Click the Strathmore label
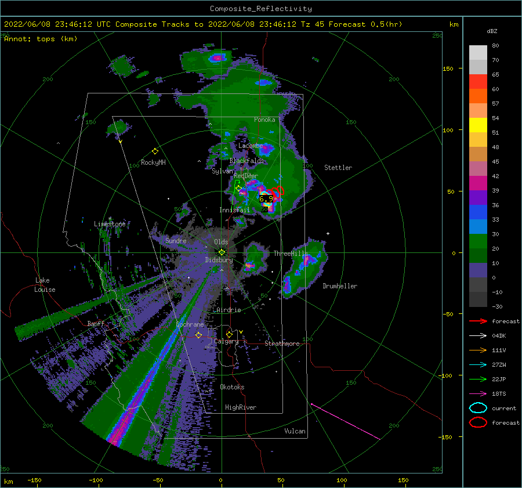This screenshot has width=522, height=488. click(282, 344)
